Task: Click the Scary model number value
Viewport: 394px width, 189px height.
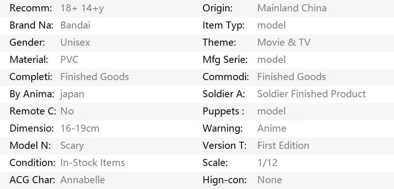Action: (72, 146)
